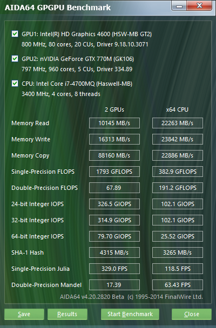Click the red X title bar button

199,5
